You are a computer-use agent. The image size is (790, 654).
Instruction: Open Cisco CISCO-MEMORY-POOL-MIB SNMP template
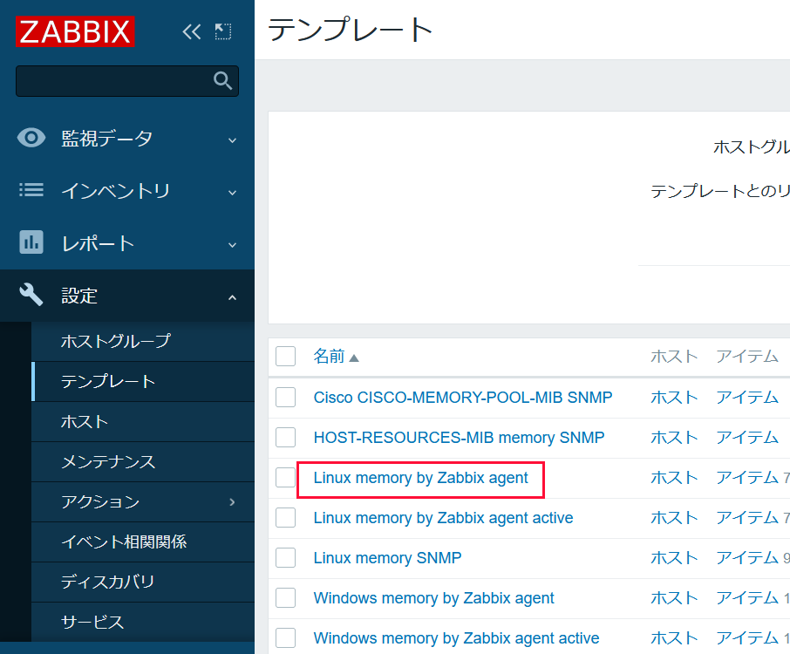[462, 397]
